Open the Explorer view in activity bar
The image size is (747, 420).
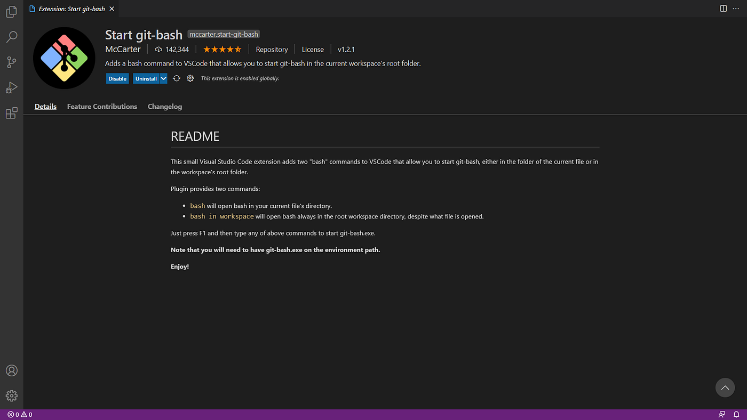tap(11, 12)
